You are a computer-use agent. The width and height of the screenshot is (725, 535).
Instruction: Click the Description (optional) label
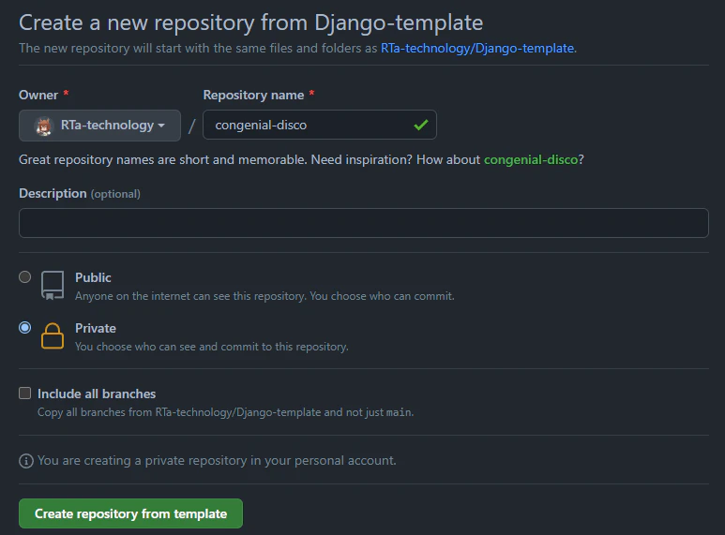click(x=80, y=194)
